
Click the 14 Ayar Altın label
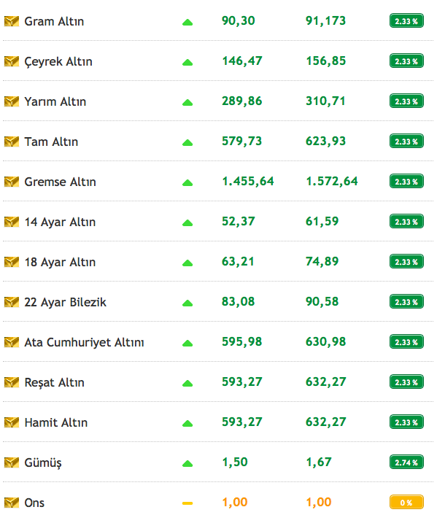tap(60, 222)
